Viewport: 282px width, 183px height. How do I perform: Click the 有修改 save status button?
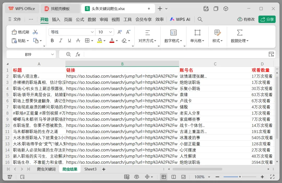[246, 19]
